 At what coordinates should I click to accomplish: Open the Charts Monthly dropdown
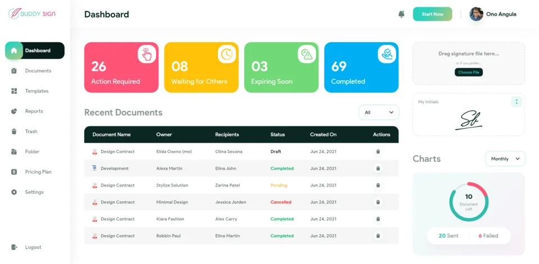(505, 159)
